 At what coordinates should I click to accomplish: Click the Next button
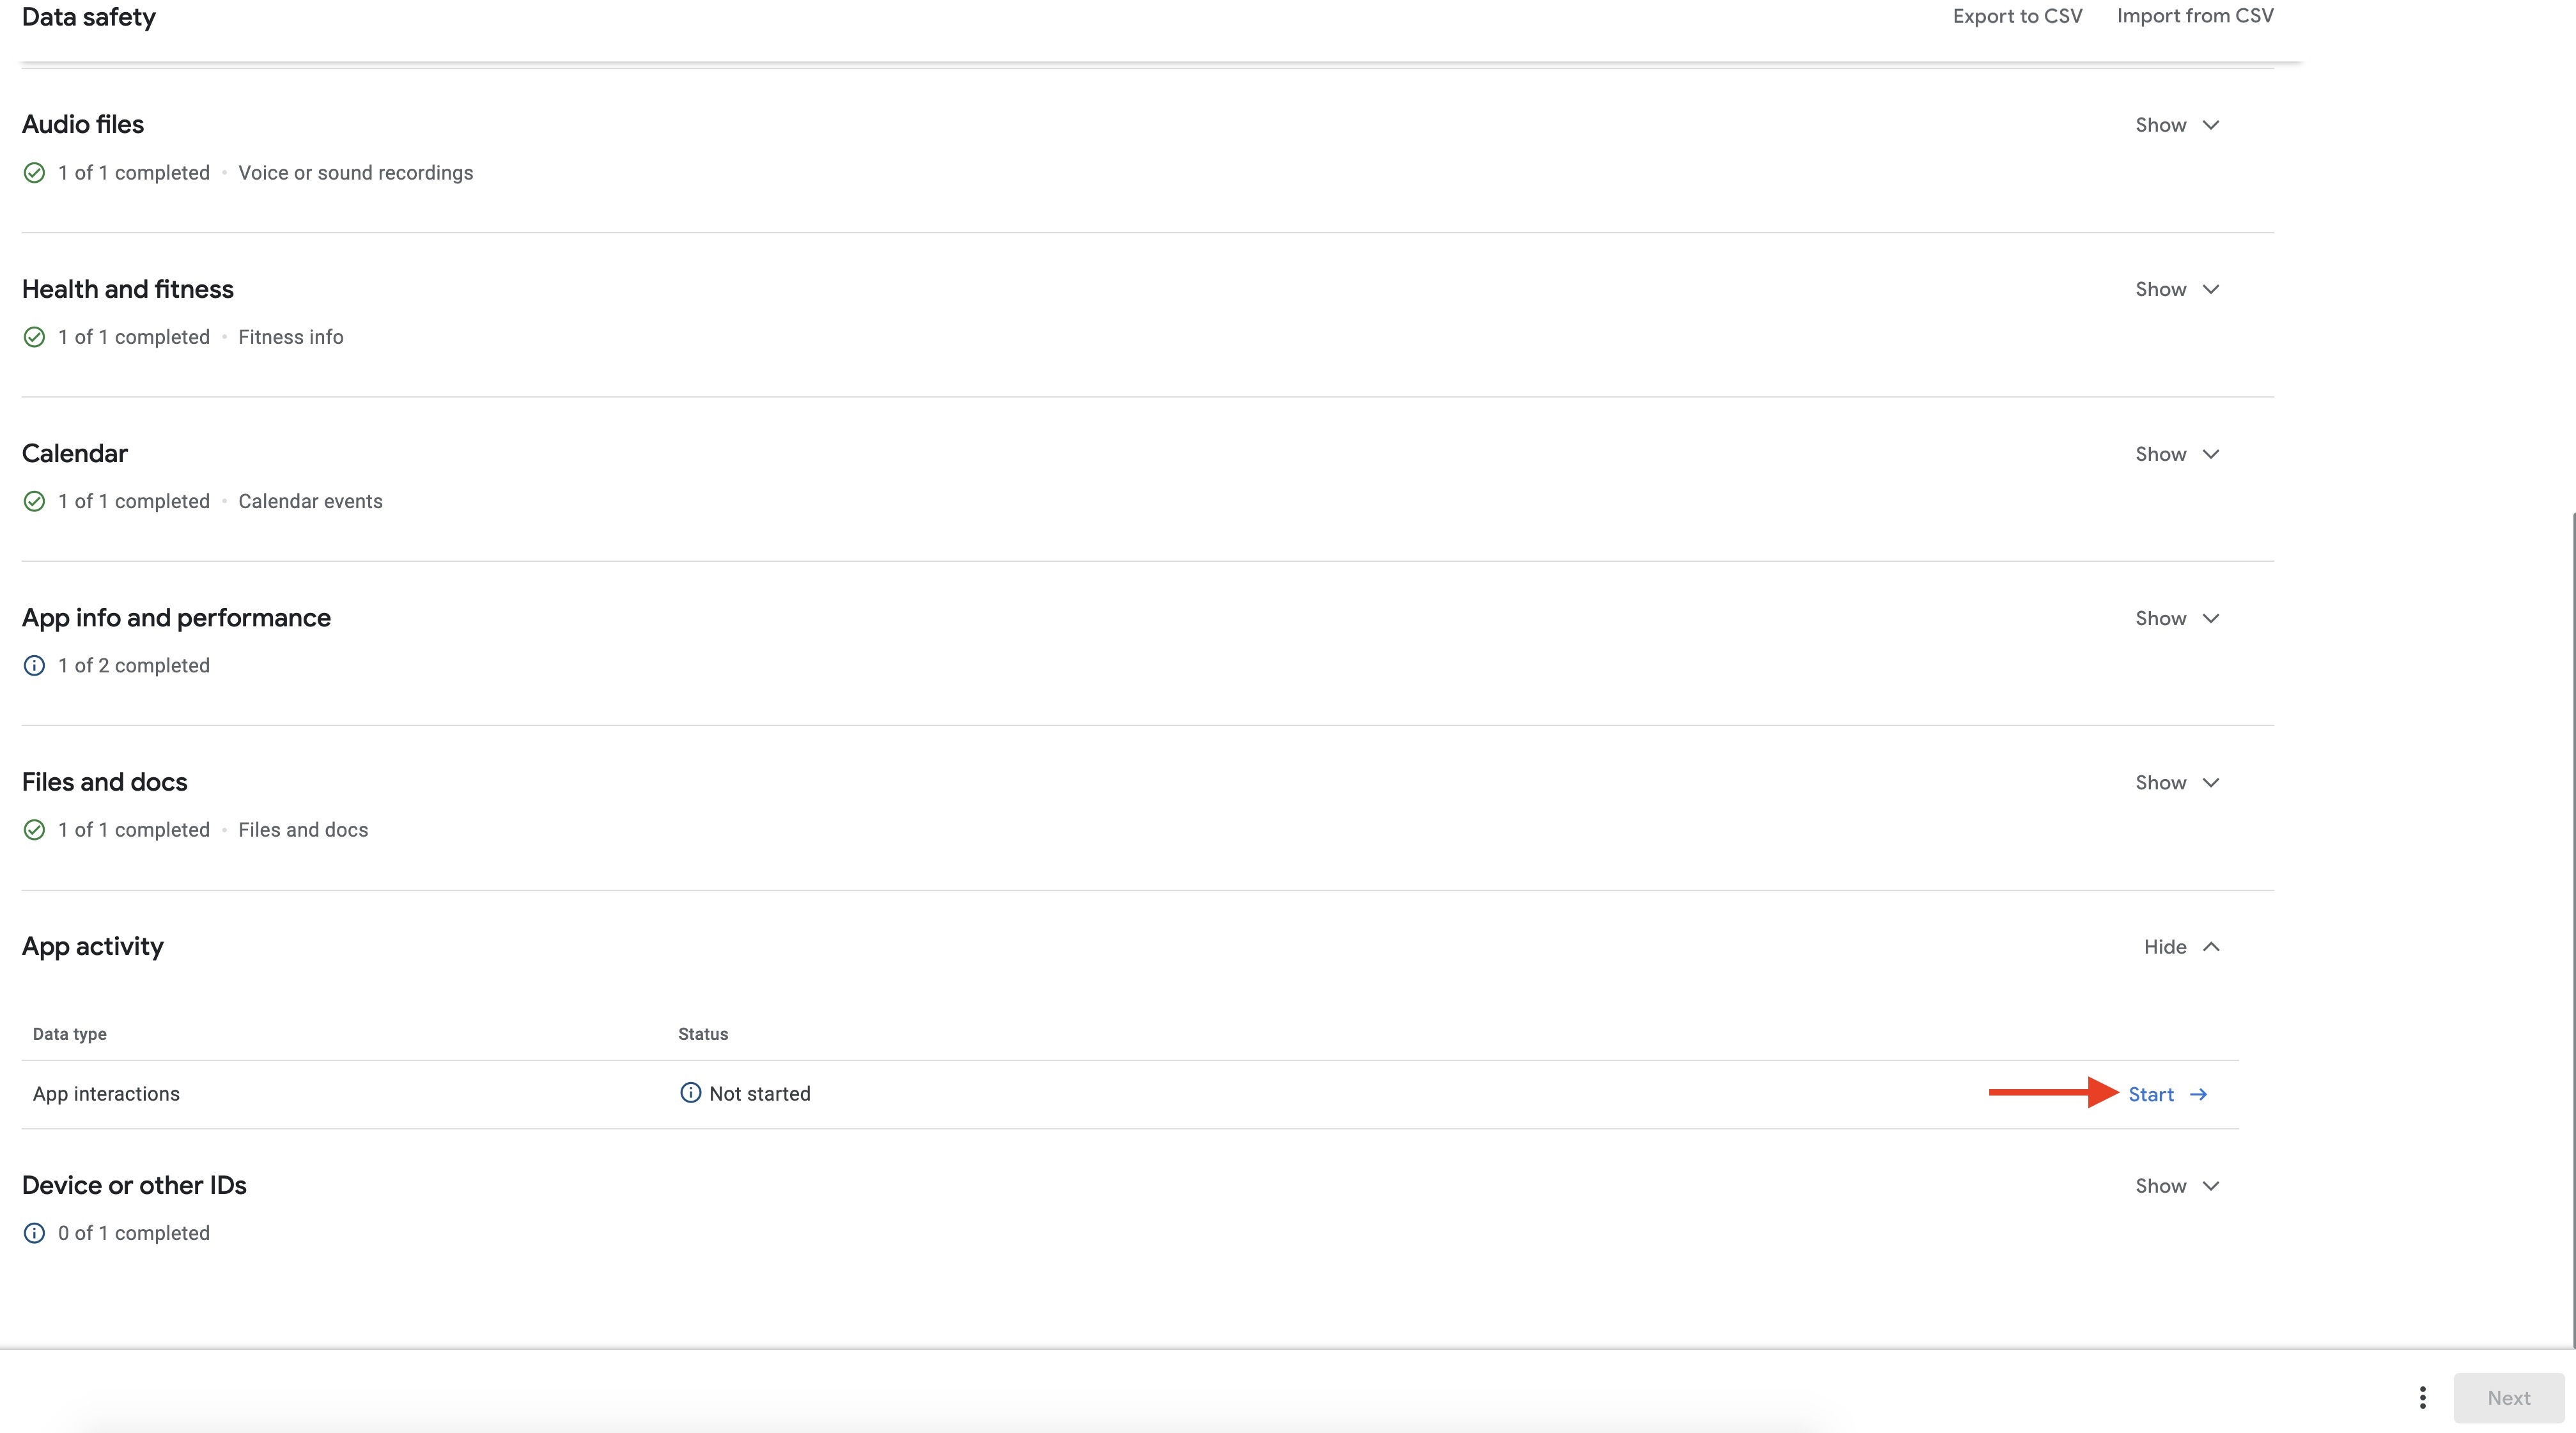[x=2508, y=1398]
